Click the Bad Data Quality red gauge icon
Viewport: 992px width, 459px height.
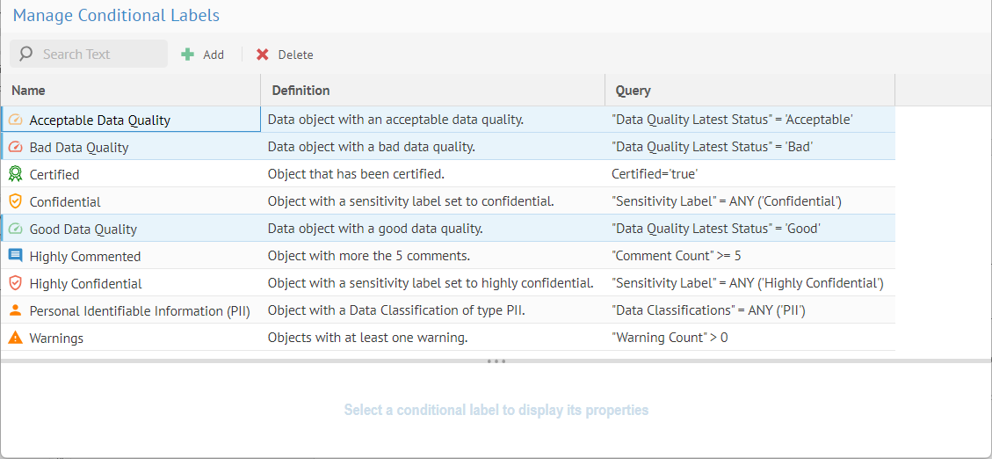[x=15, y=147]
